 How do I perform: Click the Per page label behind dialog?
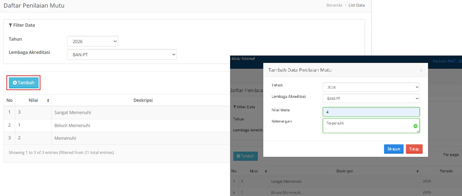[451, 155]
